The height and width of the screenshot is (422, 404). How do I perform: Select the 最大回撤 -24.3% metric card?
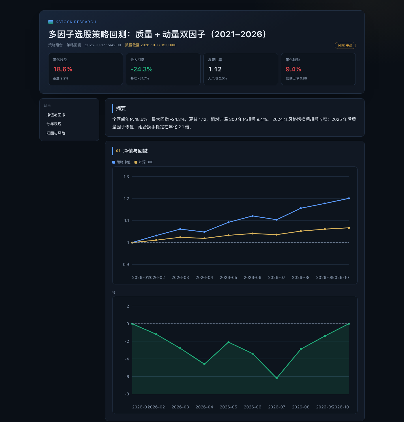[x=163, y=69]
